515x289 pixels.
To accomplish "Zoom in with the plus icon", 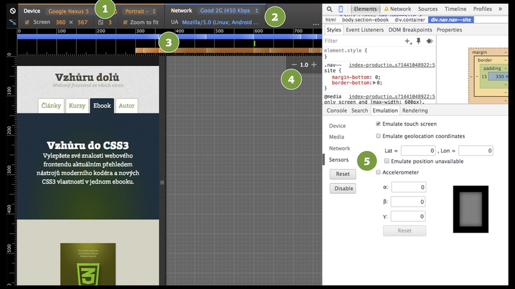I will pos(314,65).
